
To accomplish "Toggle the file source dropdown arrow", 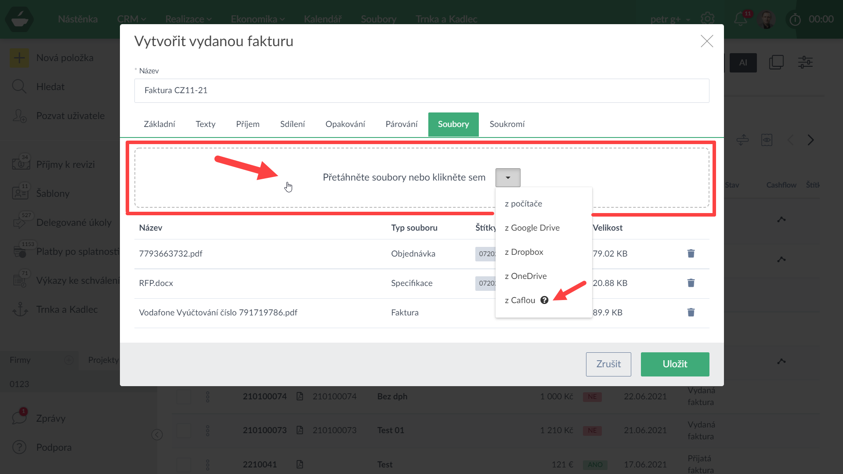I will pos(508,177).
